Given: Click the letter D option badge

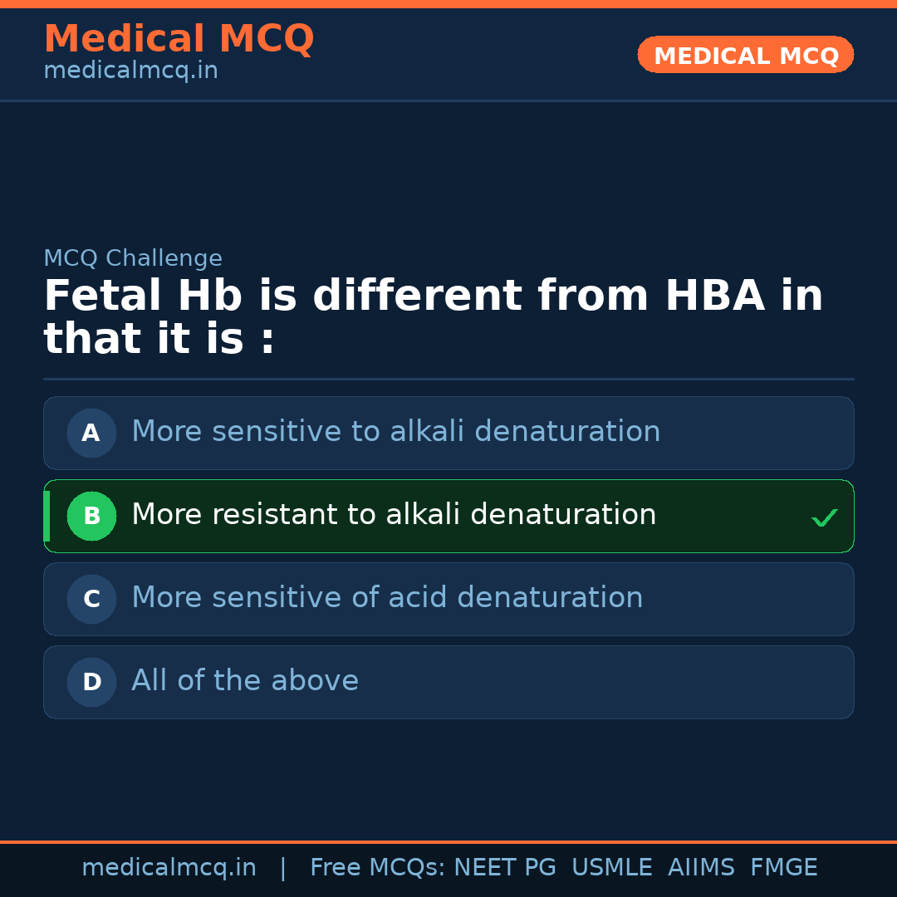Looking at the screenshot, I should [91, 682].
